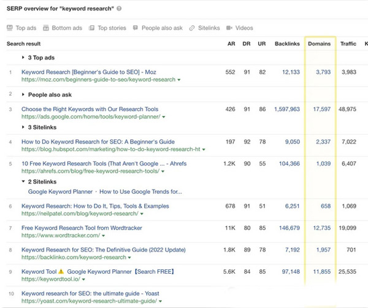The image size is (368, 308).
Task: Expand 3 Sitelinks under Google Keyword Planner result
Action: 23,127
